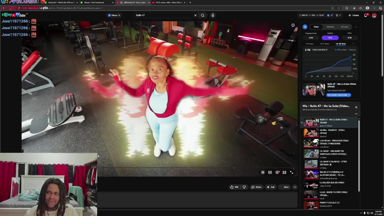Open the account avatar menu
The height and width of the screenshot is (216, 384).
374,15
